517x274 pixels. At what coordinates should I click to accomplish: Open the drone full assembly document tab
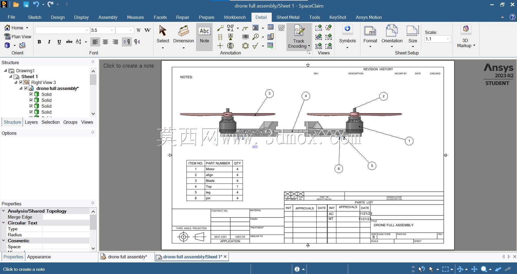click(124, 257)
